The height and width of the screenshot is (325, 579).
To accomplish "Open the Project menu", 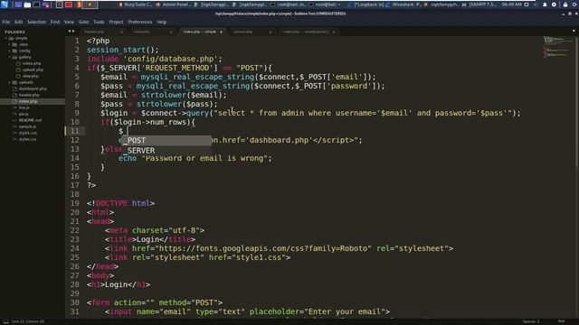I will [x=116, y=22].
